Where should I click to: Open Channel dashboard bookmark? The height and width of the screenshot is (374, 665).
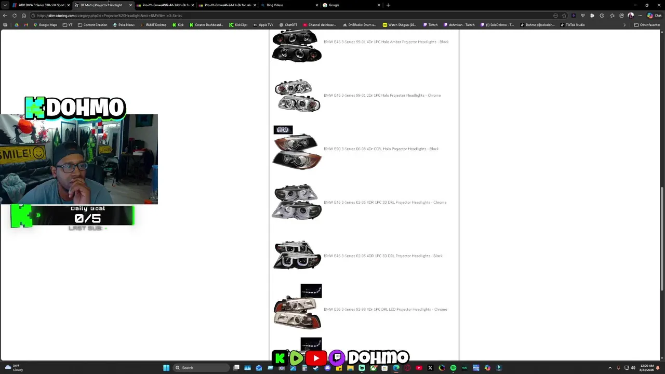click(x=319, y=25)
